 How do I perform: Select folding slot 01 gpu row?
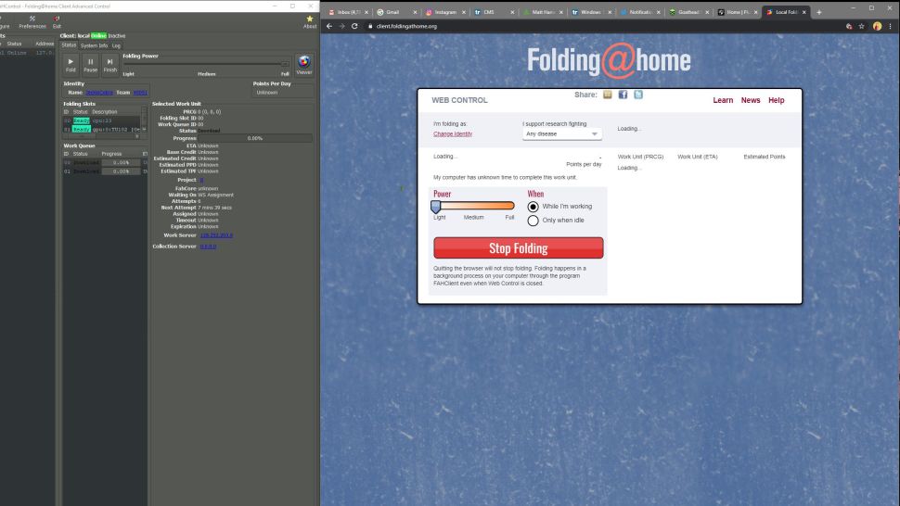click(x=101, y=130)
